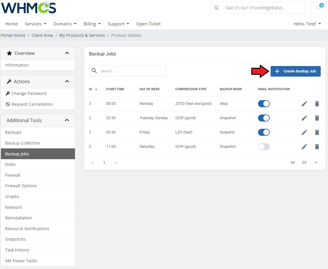Open Backups in the sidebar
This screenshot has height=269, width=328.
point(38,132)
